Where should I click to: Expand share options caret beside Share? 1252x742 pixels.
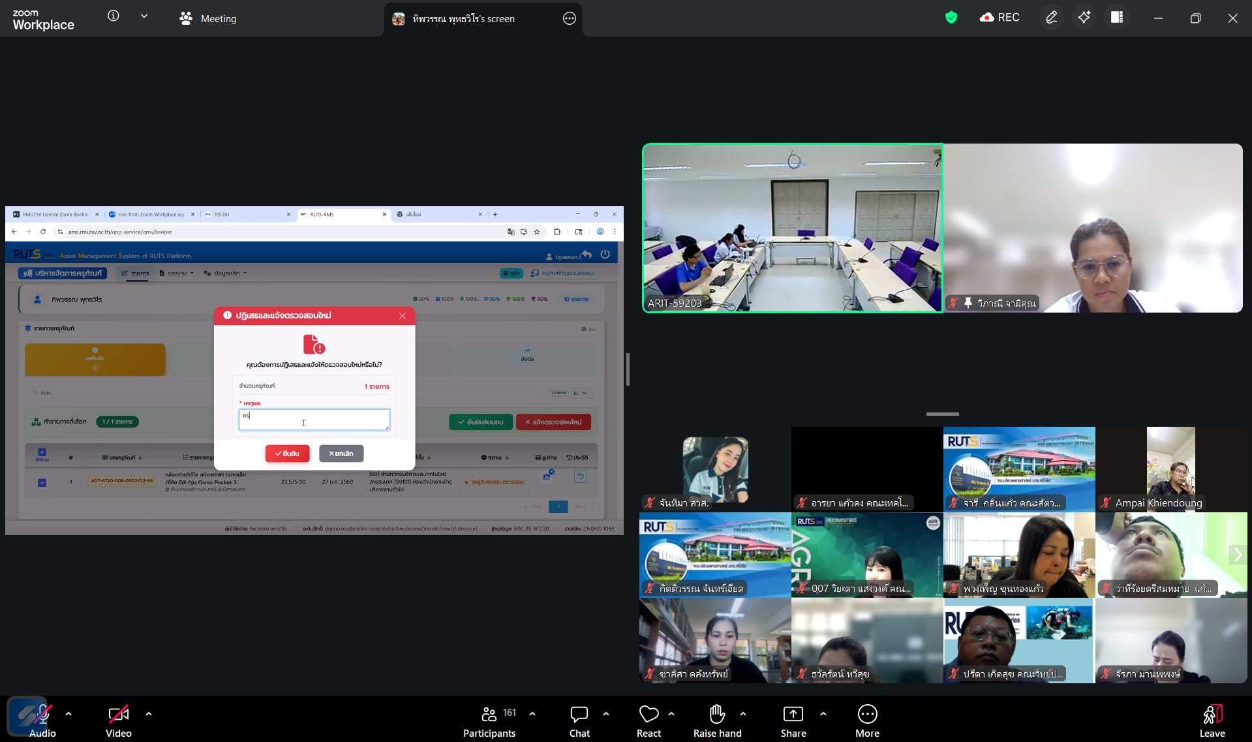tap(823, 714)
